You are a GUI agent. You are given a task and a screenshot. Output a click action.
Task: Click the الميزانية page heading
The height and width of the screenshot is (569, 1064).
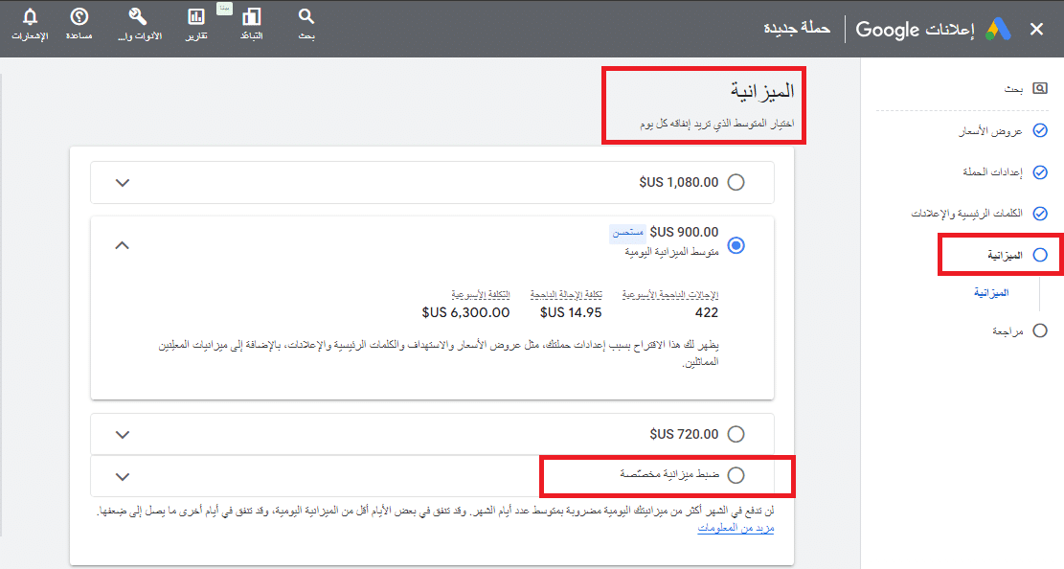(761, 90)
